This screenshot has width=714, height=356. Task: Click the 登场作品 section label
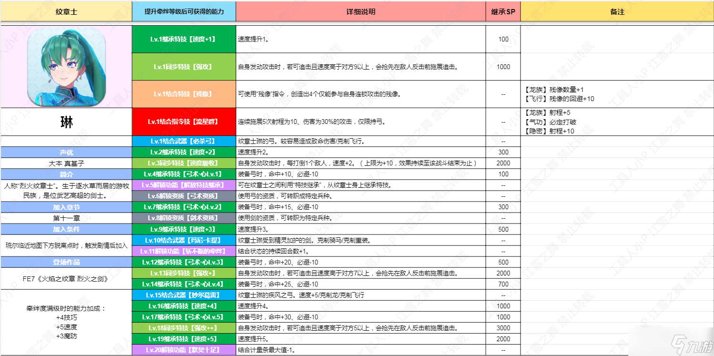(66, 262)
